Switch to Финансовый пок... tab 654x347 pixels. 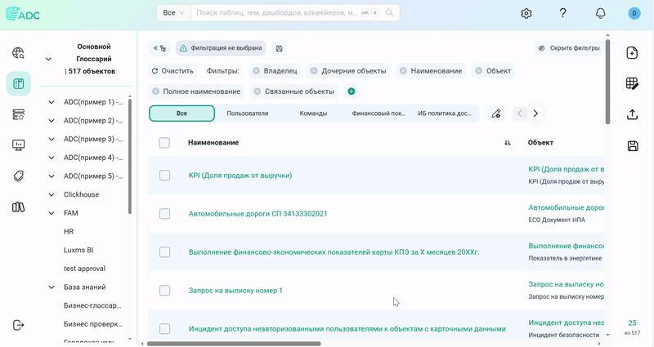click(x=379, y=113)
